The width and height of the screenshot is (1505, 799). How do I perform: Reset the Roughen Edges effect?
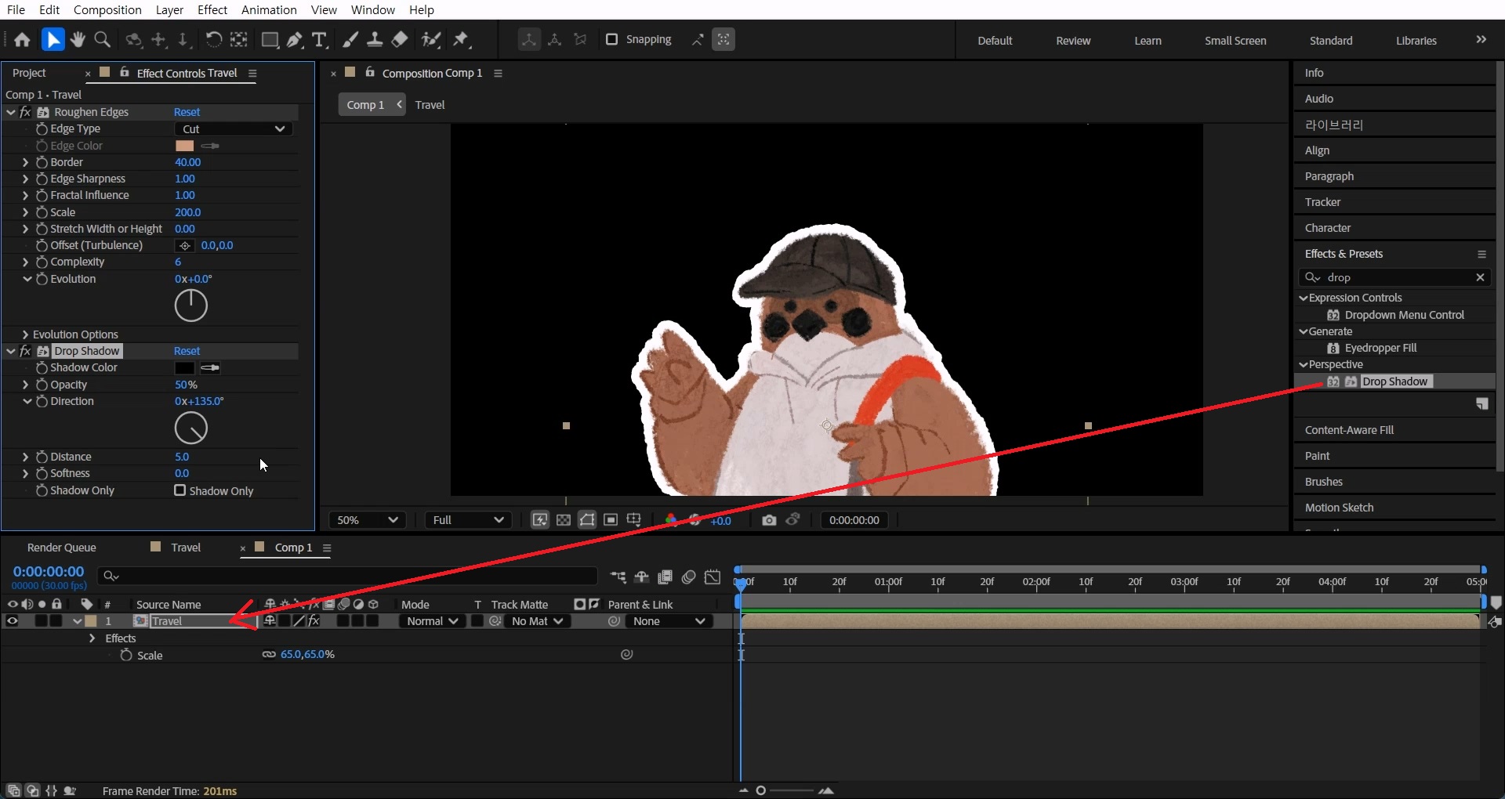point(187,112)
